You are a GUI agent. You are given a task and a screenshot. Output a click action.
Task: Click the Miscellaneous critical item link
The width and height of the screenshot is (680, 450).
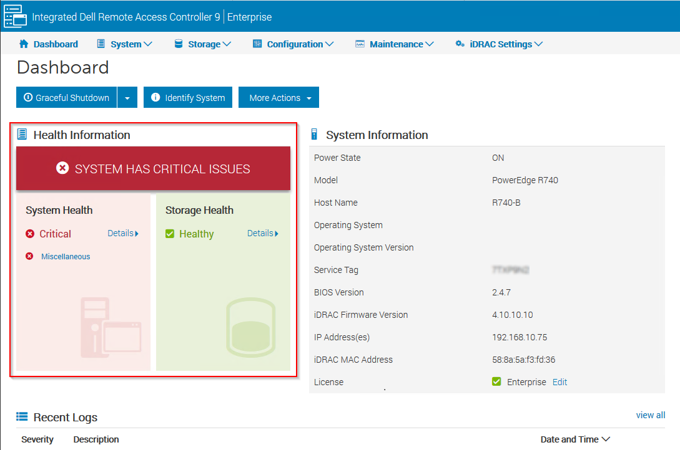point(66,256)
